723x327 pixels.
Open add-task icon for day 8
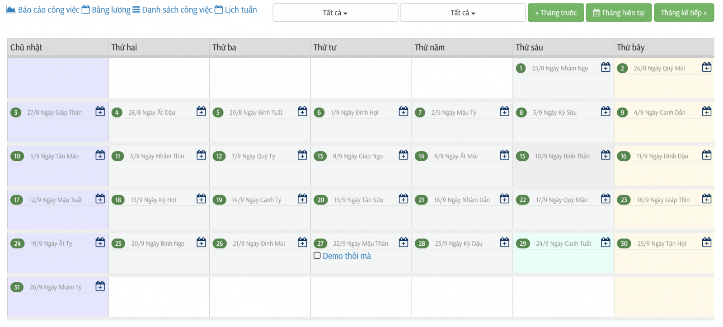click(x=606, y=111)
